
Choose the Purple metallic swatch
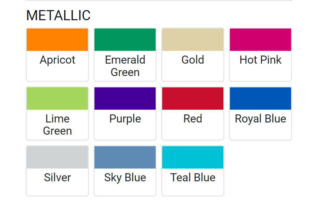125,99
